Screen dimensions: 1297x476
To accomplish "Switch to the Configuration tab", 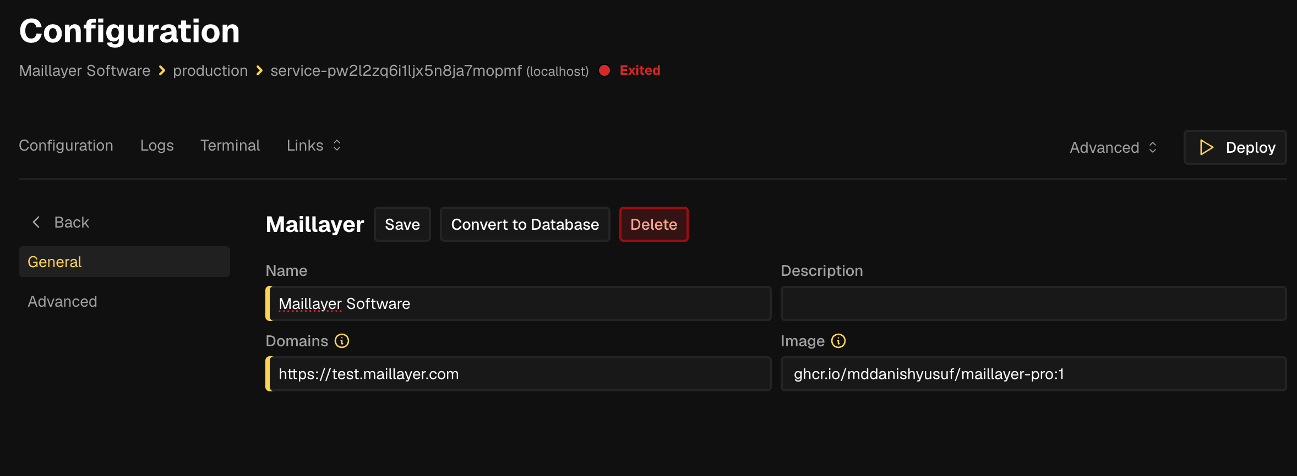I will (66, 145).
